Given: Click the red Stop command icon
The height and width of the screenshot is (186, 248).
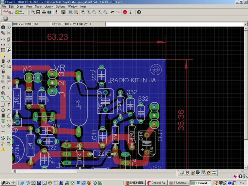Looking at the screenshot, I should [x=125, y=12].
